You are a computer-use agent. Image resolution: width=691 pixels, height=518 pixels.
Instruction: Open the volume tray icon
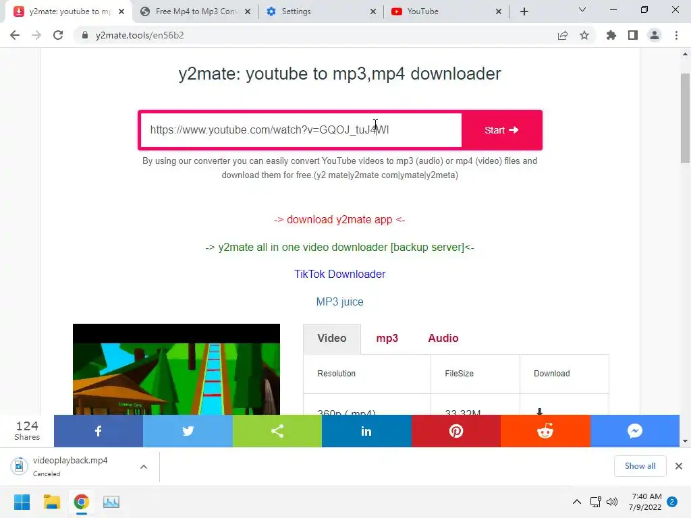(612, 502)
